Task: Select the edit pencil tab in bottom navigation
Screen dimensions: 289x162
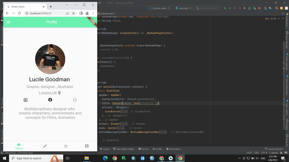Action: 45,146
